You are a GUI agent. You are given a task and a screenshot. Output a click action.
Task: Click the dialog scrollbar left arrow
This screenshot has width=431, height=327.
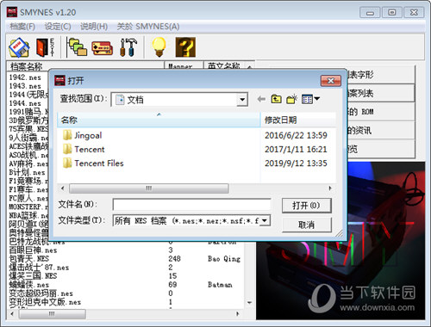tap(63, 188)
